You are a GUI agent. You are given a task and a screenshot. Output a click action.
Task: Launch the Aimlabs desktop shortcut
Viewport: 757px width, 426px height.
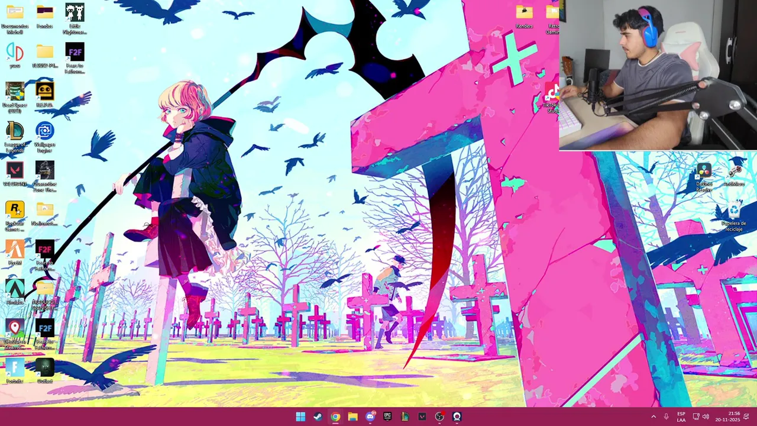pos(15,292)
